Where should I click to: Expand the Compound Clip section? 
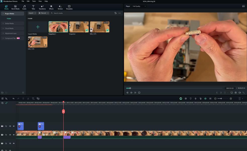click(3, 38)
